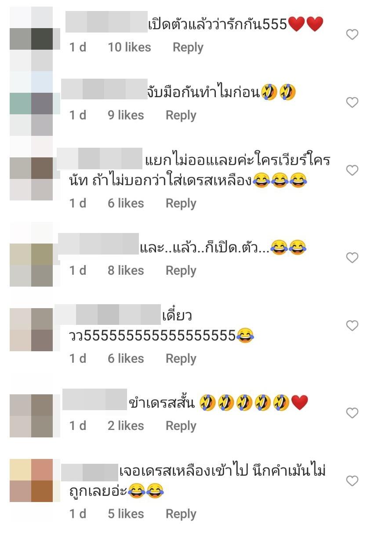
Task: View who liked the 10 likes comment
Action: 129,47
